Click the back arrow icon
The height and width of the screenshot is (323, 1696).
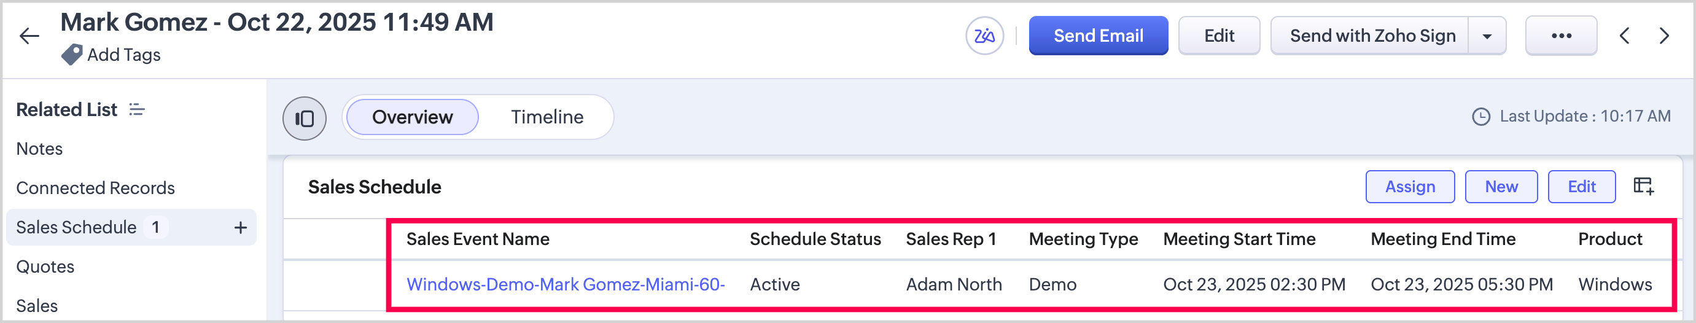coord(29,36)
